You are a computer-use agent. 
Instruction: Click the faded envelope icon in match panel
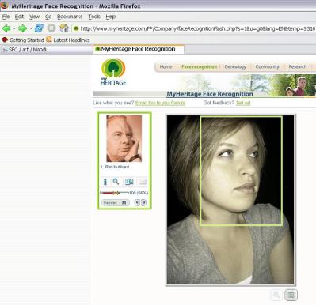(143, 182)
